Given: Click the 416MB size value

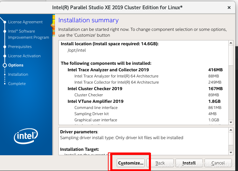Looking at the screenshot, I should 215,70.
